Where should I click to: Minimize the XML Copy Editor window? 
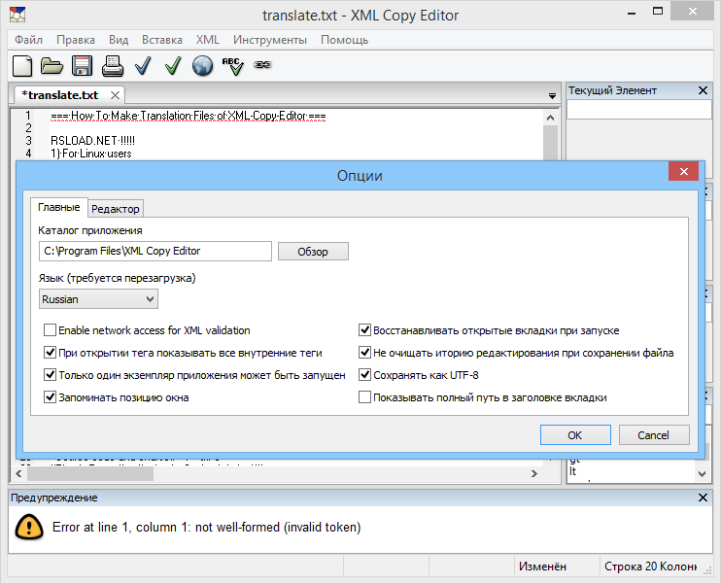coord(632,13)
